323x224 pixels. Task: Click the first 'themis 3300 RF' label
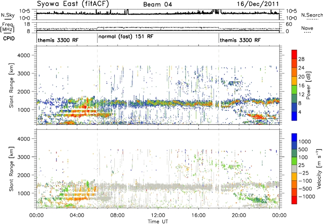(58, 40)
